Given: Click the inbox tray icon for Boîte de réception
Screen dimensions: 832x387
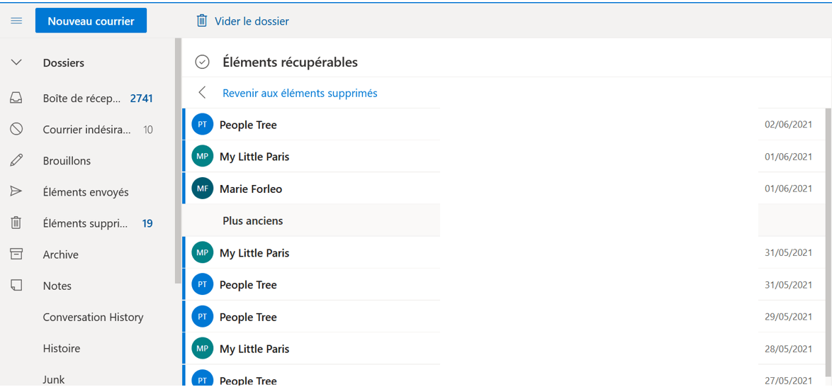Looking at the screenshot, I should pos(16,99).
